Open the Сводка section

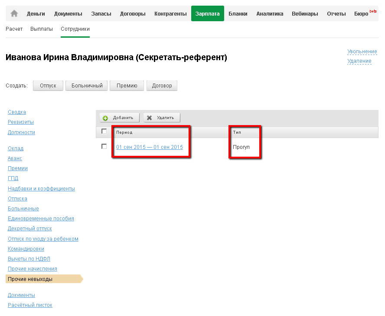tap(17, 112)
